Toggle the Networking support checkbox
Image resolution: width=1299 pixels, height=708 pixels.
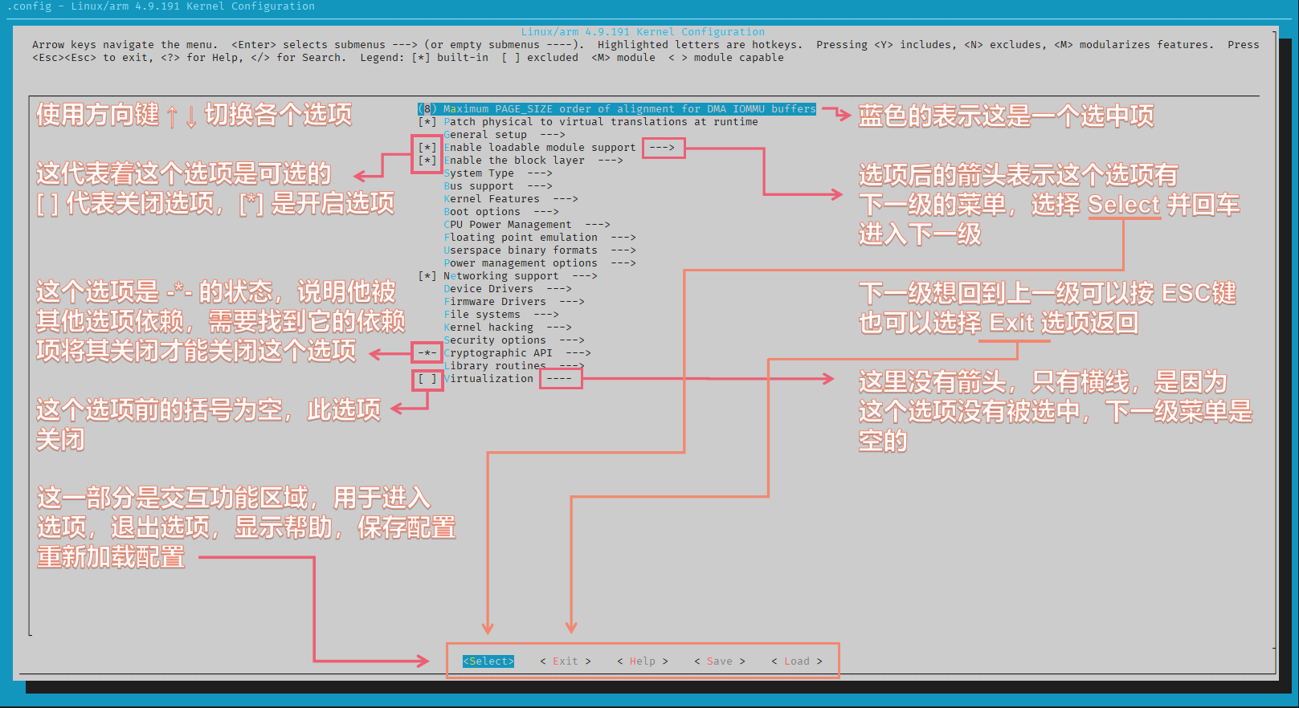(427, 276)
